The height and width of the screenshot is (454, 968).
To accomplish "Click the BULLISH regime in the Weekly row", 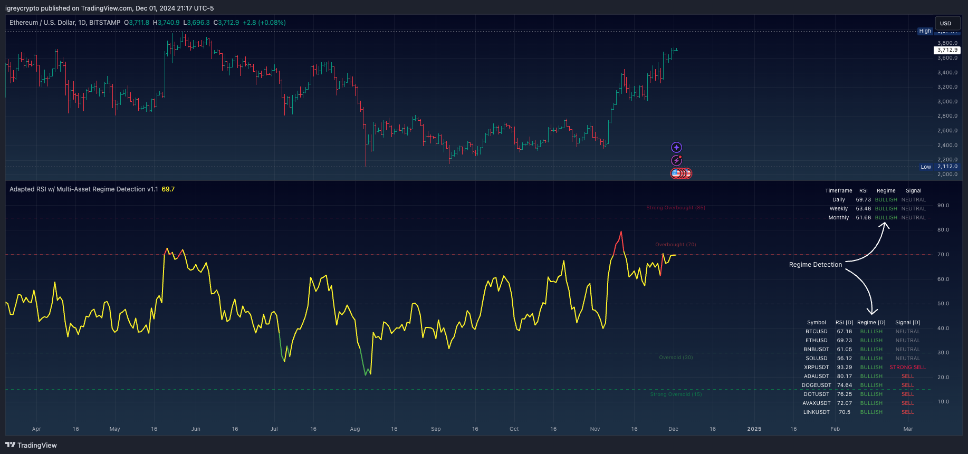I will (886, 209).
